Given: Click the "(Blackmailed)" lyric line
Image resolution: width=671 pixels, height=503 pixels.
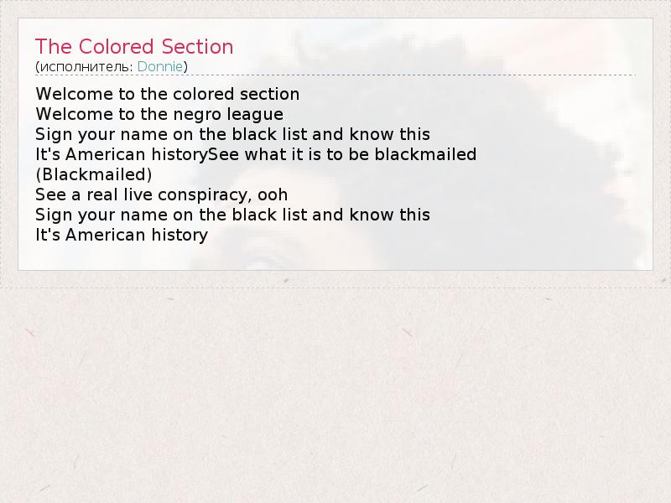Looking at the screenshot, I should pyautogui.click(x=94, y=174).
